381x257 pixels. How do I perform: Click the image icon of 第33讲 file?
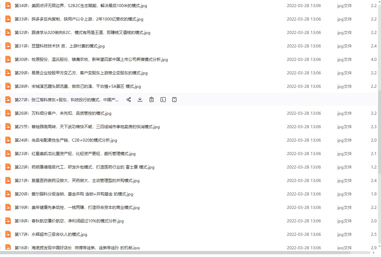[x=8, y=19]
